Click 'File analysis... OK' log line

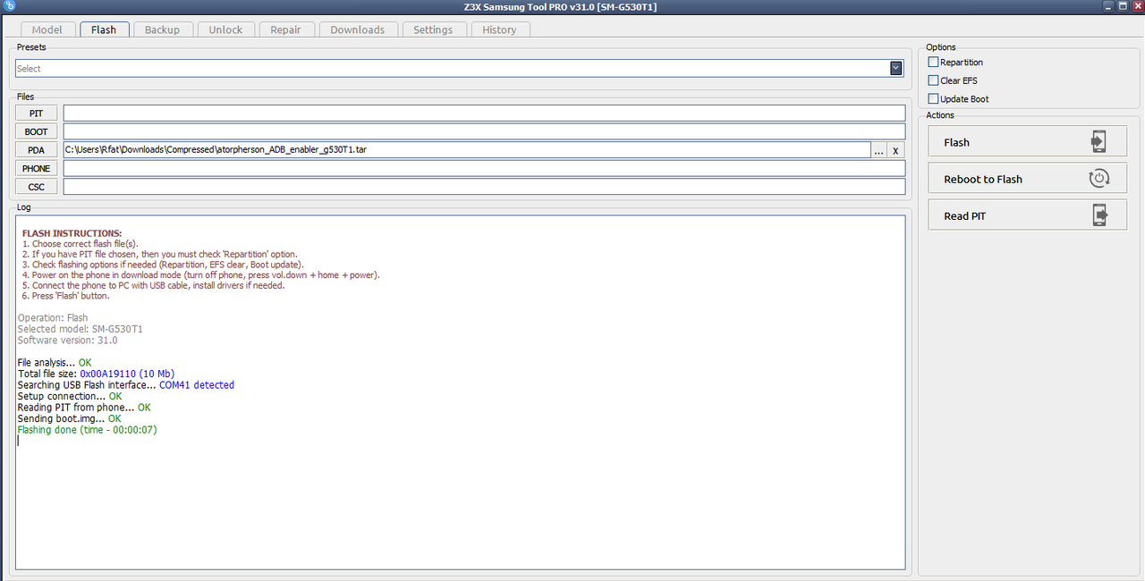pos(55,363)
